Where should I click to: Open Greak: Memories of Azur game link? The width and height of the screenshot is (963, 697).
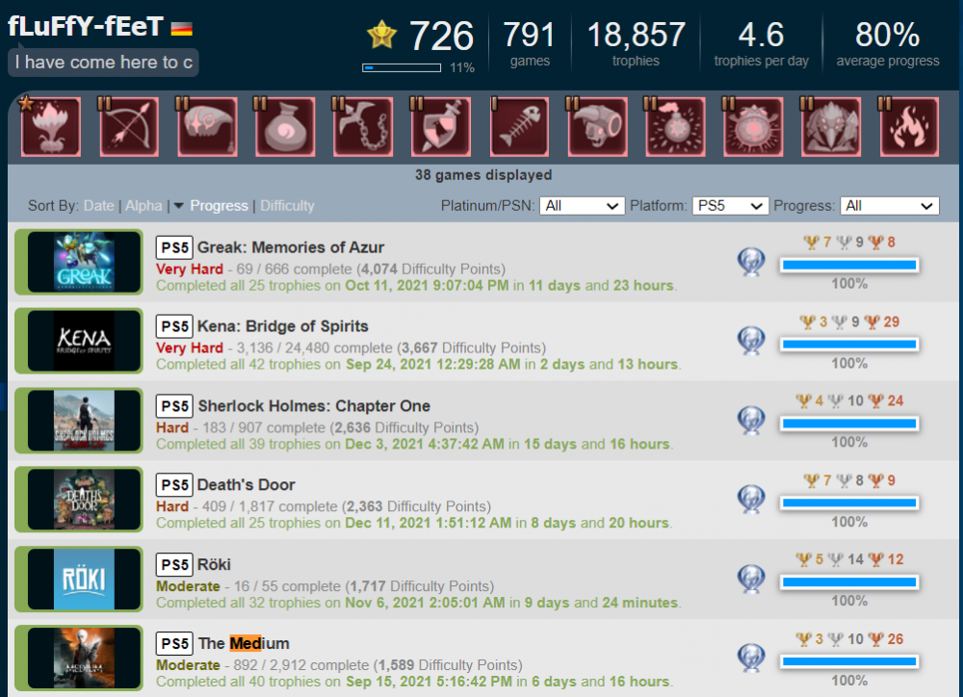pos(291,247)
